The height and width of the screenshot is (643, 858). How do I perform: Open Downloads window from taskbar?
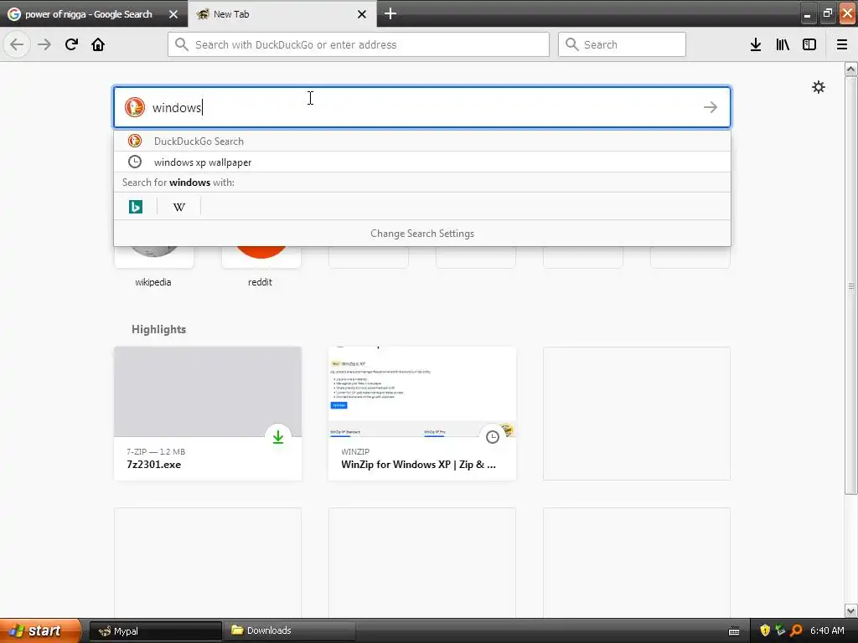pyautogui.click(x=289, y=630)
